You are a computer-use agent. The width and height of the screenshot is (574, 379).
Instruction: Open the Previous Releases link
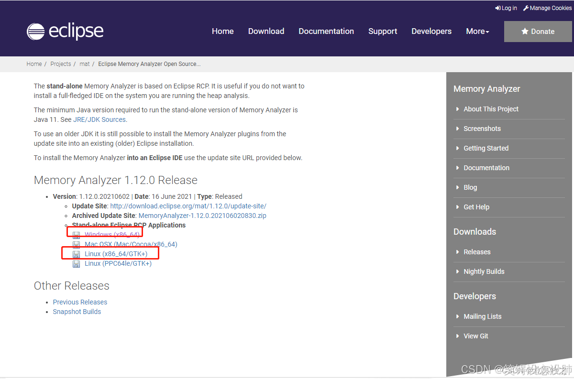pos(80,302)
